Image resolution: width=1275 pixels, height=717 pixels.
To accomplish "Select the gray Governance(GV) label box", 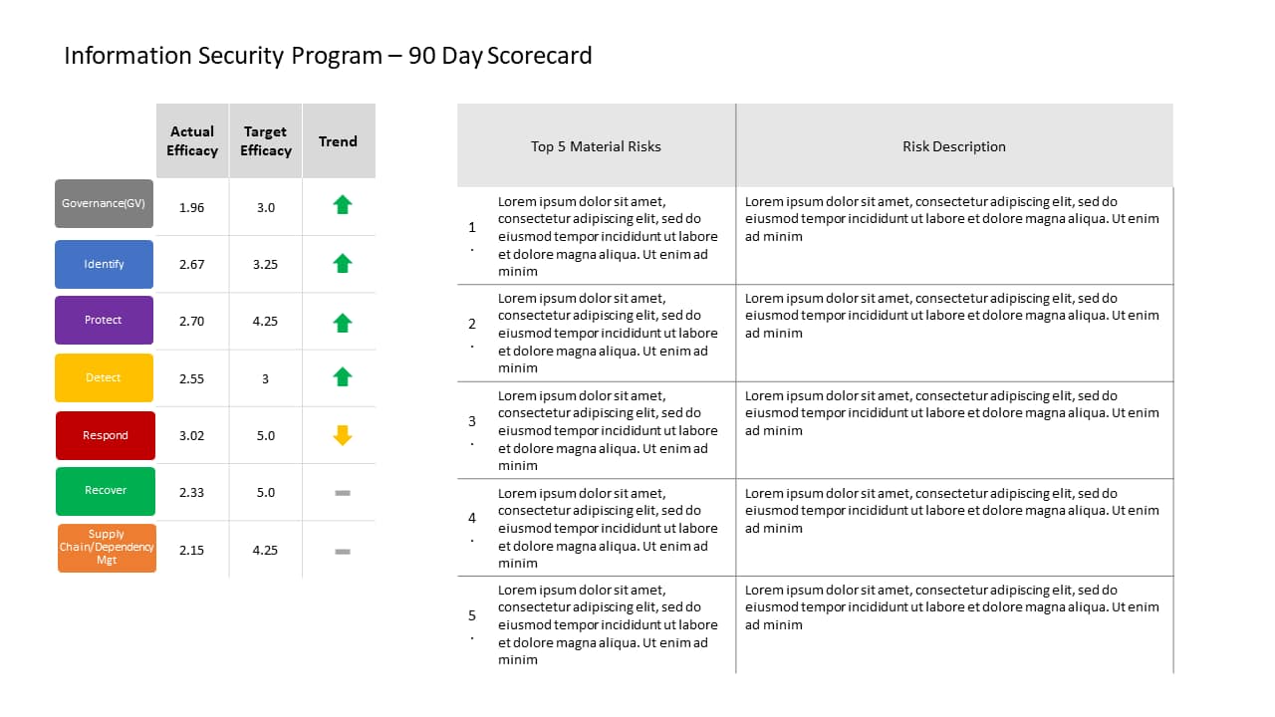I will tap(104, 204).
